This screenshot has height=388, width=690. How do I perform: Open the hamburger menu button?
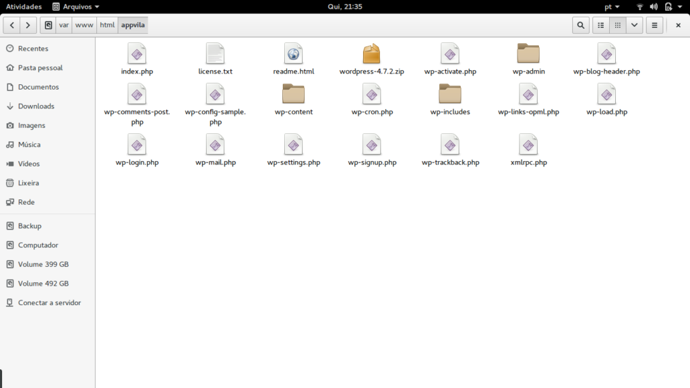(654, 25)
